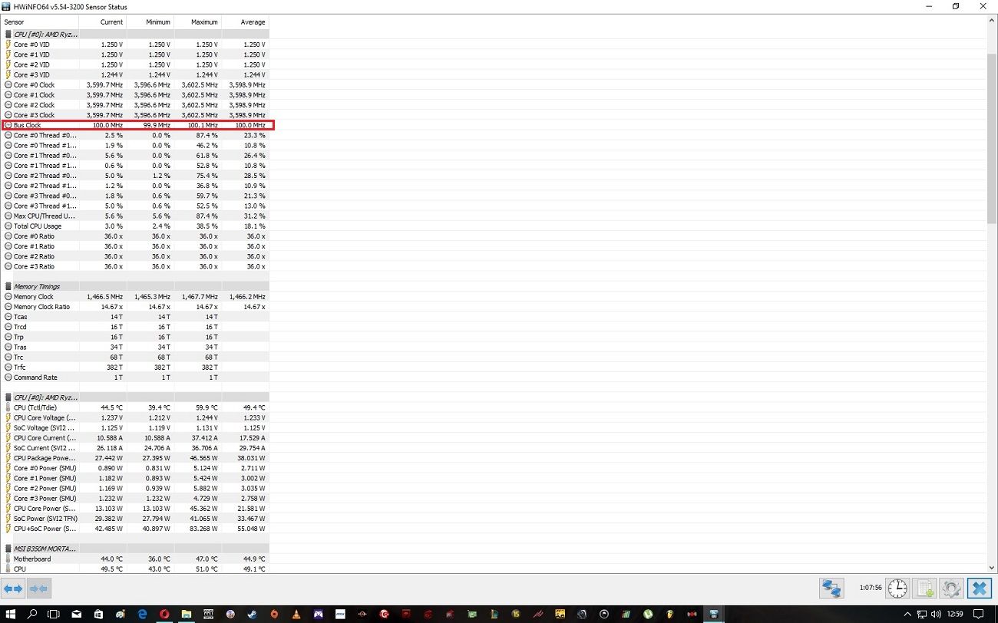The width and height of the screenshot is (998, 623).
Task: Select the Core #0 VID row
Action: click(x=134, y=44)
